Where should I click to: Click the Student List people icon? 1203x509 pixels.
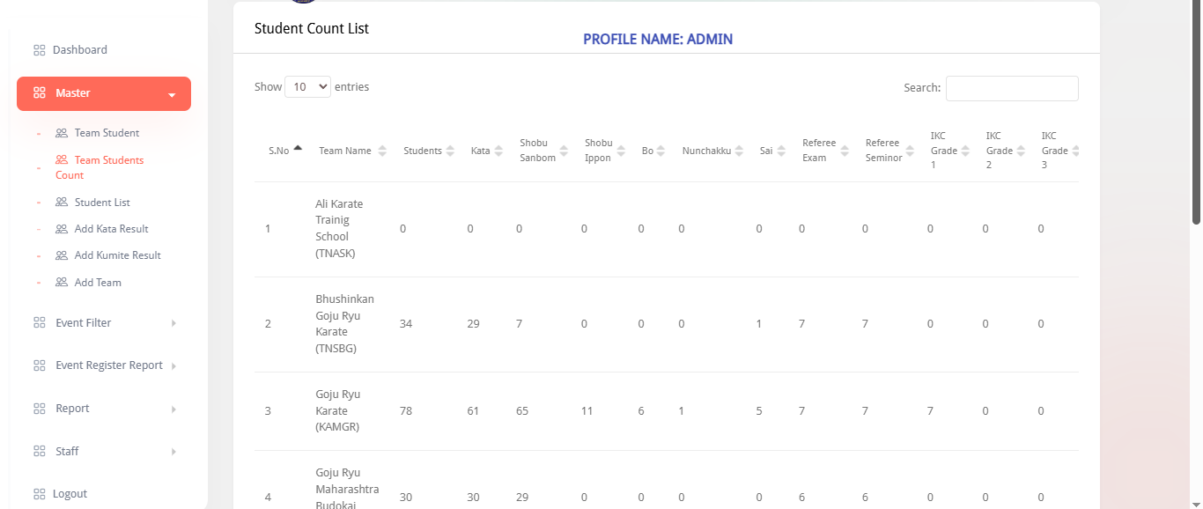click(x=62, y=203)
